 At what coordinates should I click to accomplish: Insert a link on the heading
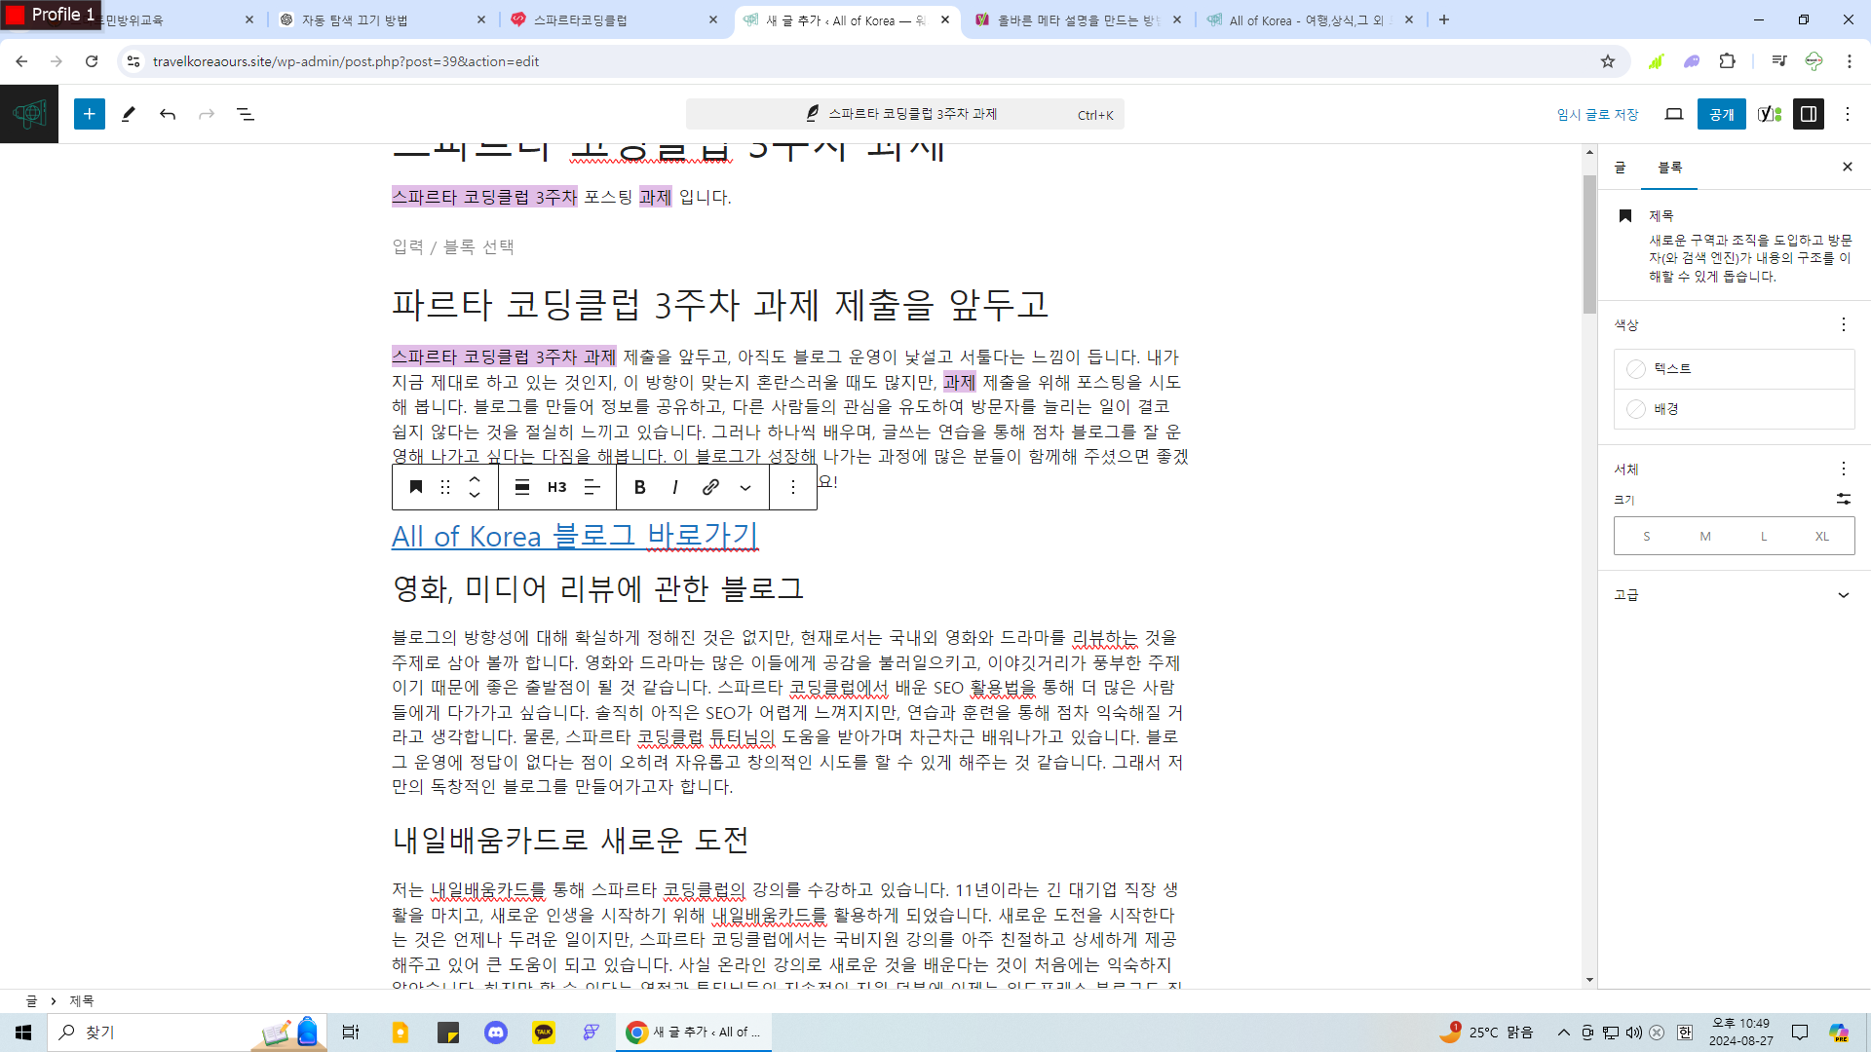[x=710, y=487]
